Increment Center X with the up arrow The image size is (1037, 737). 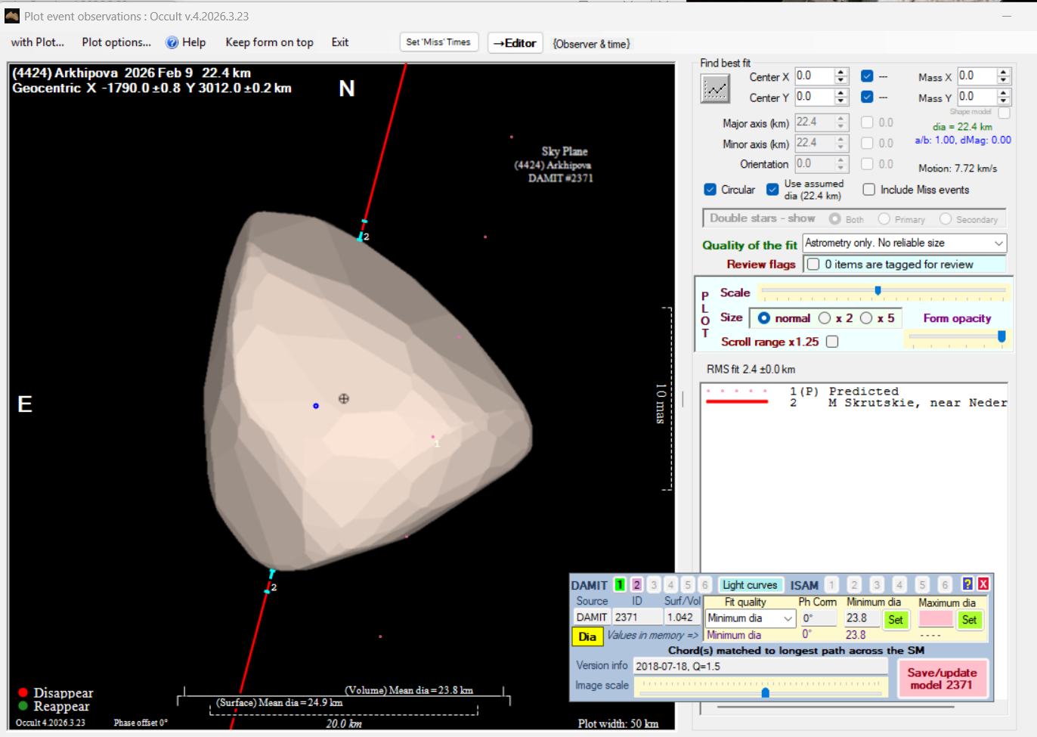coord(840,73)
